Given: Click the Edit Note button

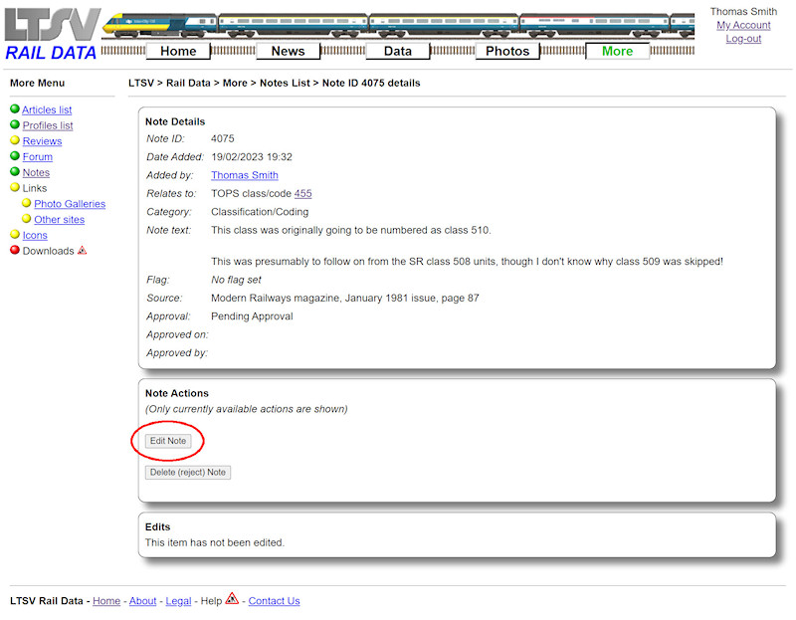Looking at the screenshot, I should pos(167,441).
